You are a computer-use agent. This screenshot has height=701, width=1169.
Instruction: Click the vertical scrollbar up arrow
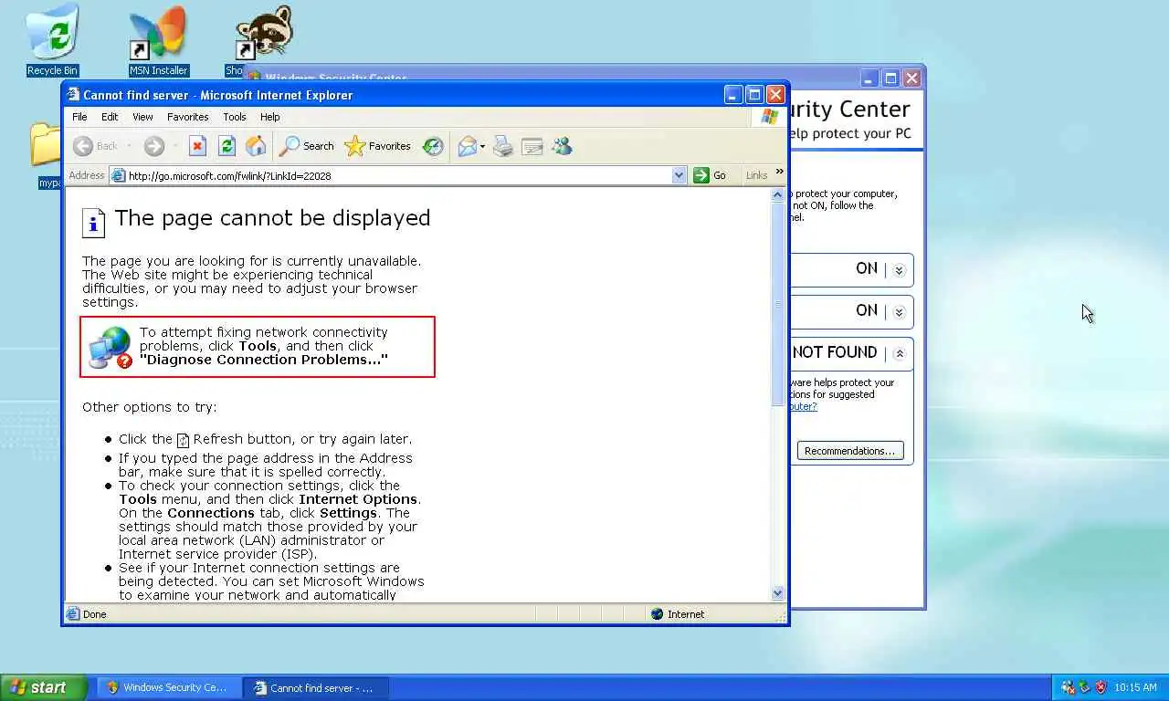coord(778,194)
